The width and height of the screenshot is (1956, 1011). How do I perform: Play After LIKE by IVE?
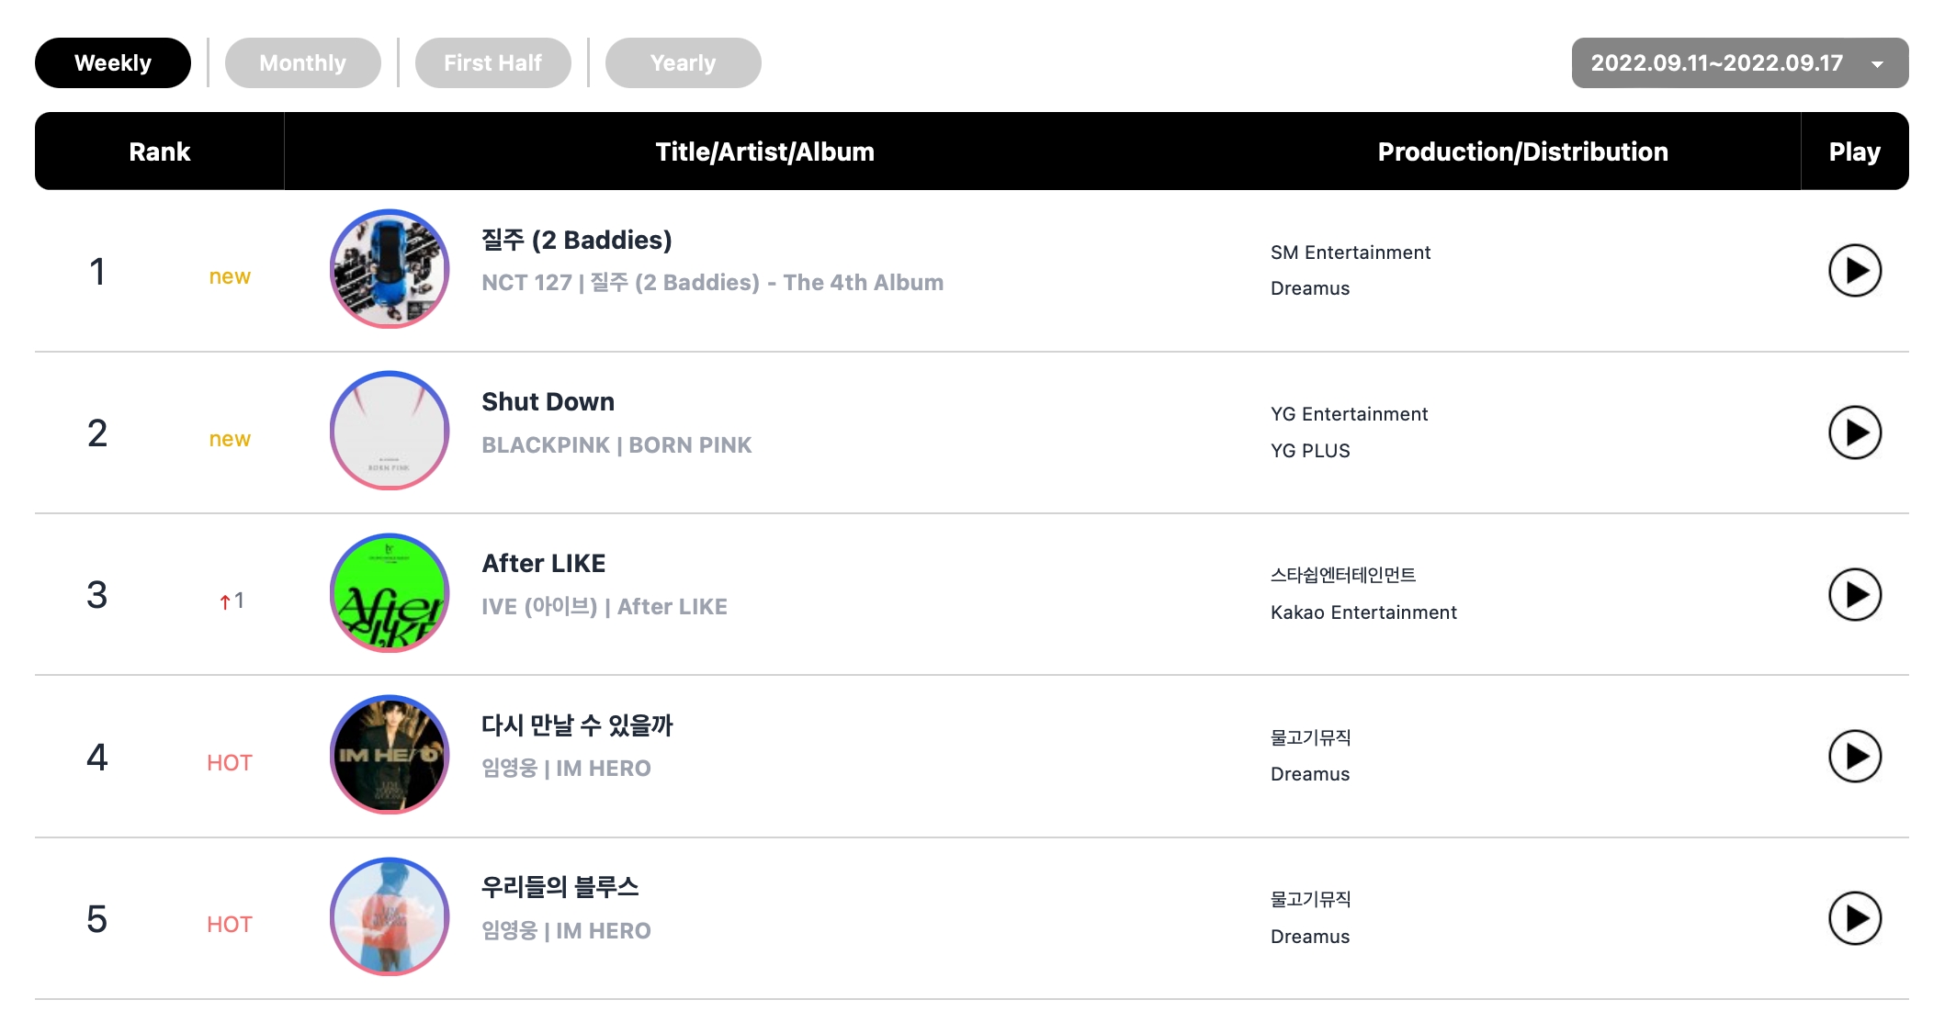click(1854, 594)
